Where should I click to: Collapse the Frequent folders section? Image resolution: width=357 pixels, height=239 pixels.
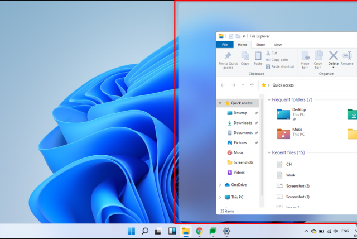pos(268,100)
